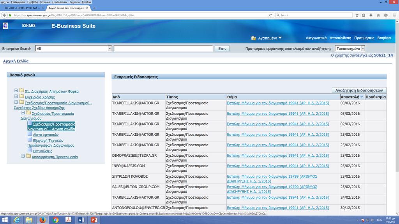Open the Λίστα εργασιών link
The height and width of the screenshot is (224, 399).
[x=46, y=135]
